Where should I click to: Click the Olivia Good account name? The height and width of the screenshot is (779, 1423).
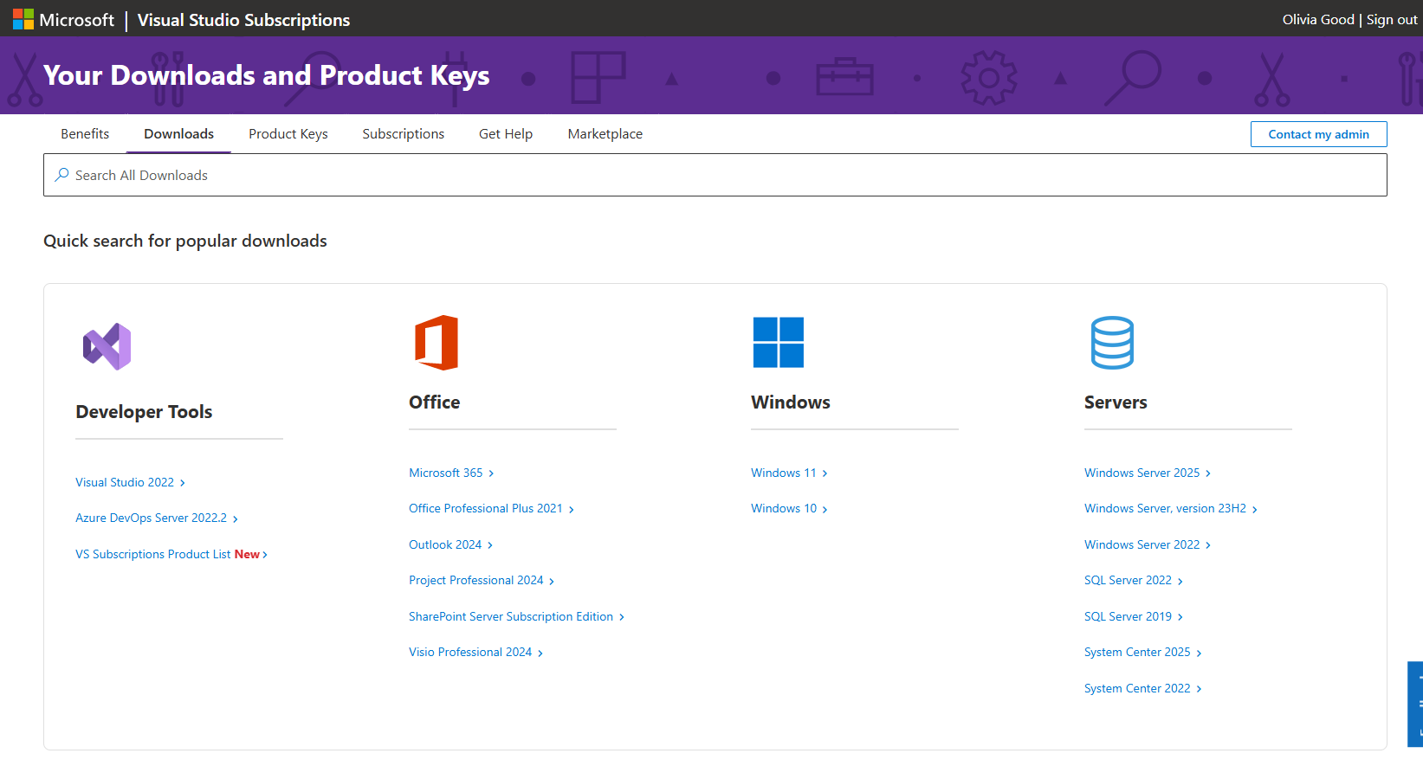tap(1318, 20)
